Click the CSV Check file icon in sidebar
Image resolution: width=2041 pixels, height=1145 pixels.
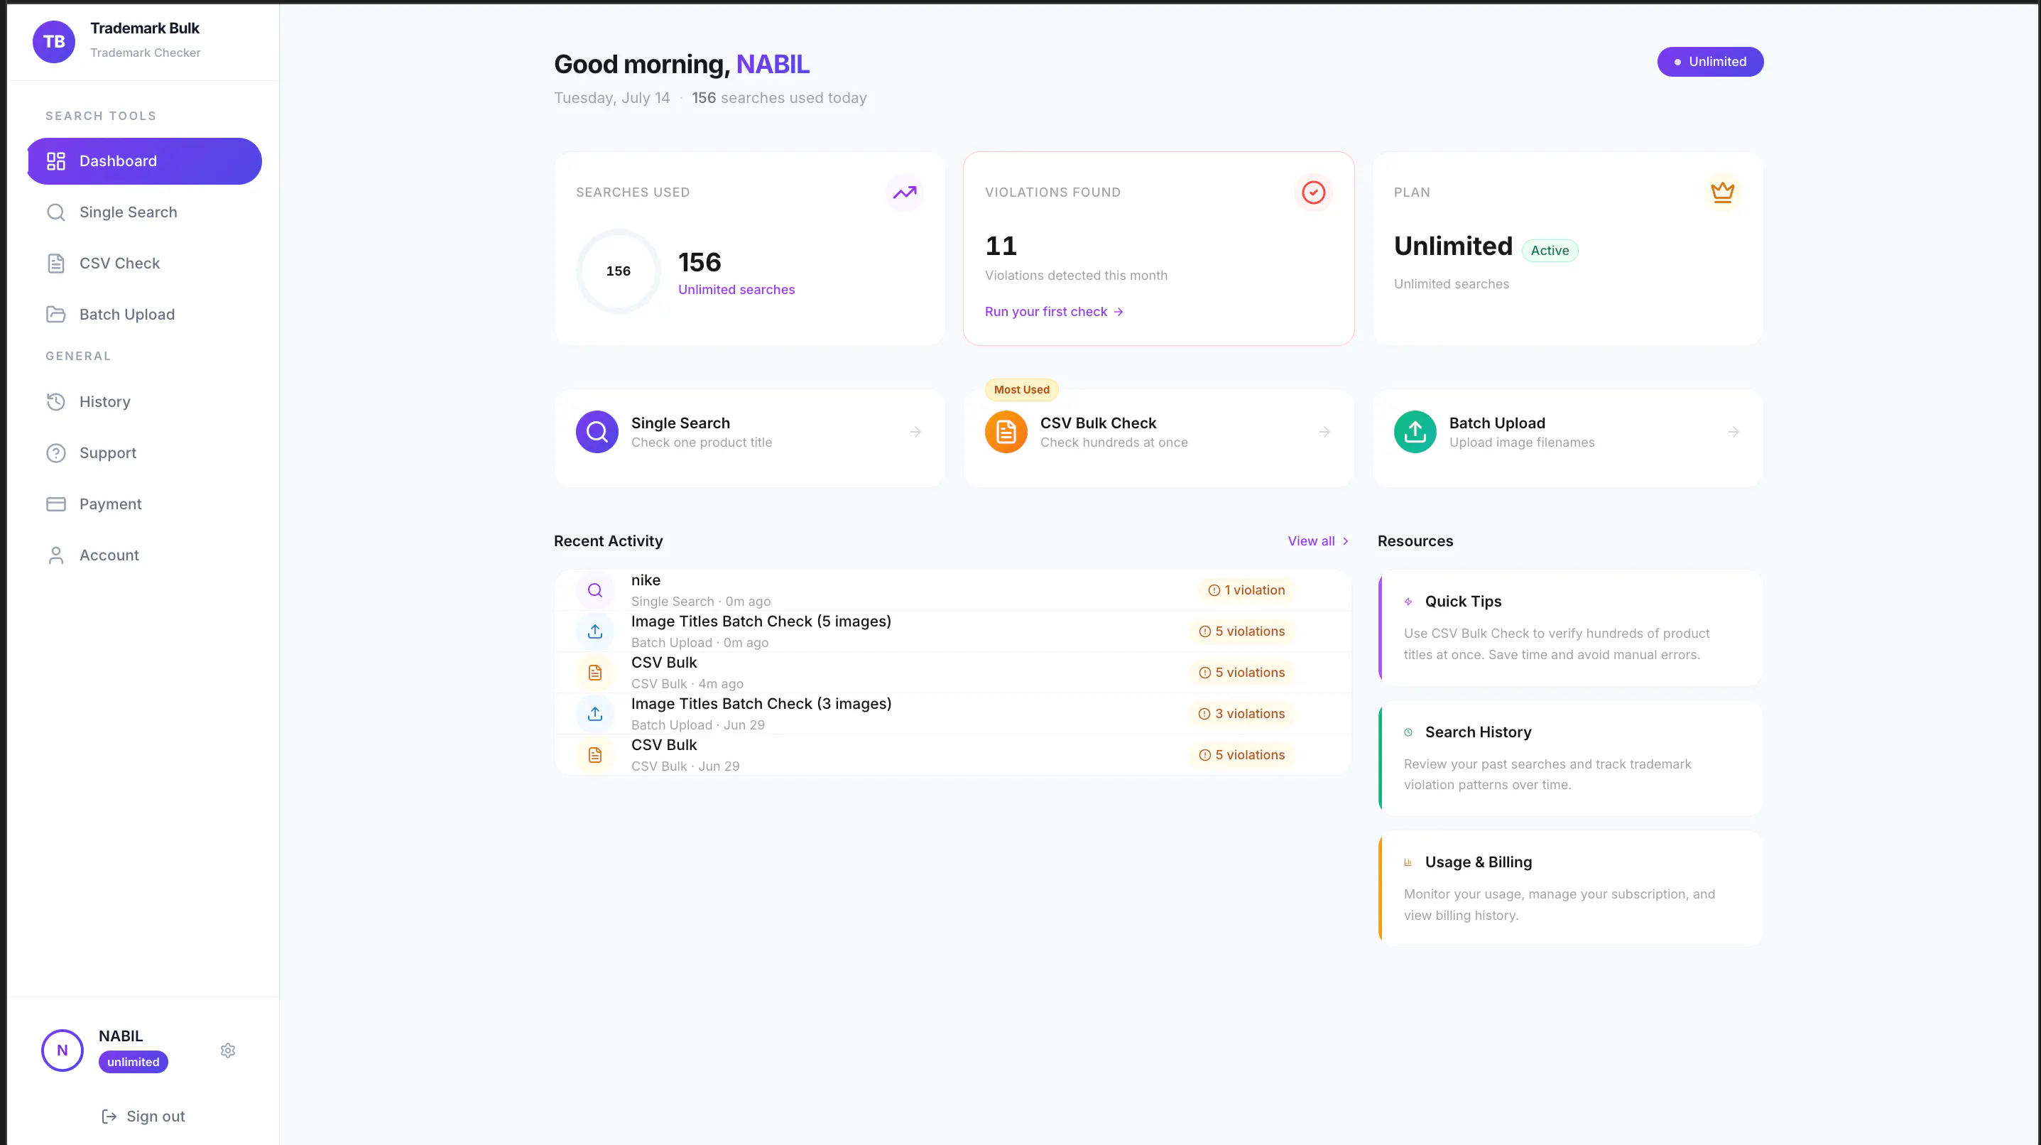point(55,263)
